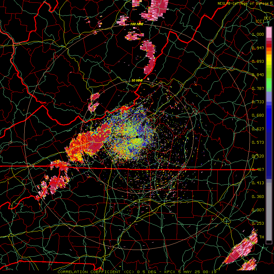Click CORRELATION COEFFICIENT (CC) caption text
274x274 pixels.
coord(96,272)
